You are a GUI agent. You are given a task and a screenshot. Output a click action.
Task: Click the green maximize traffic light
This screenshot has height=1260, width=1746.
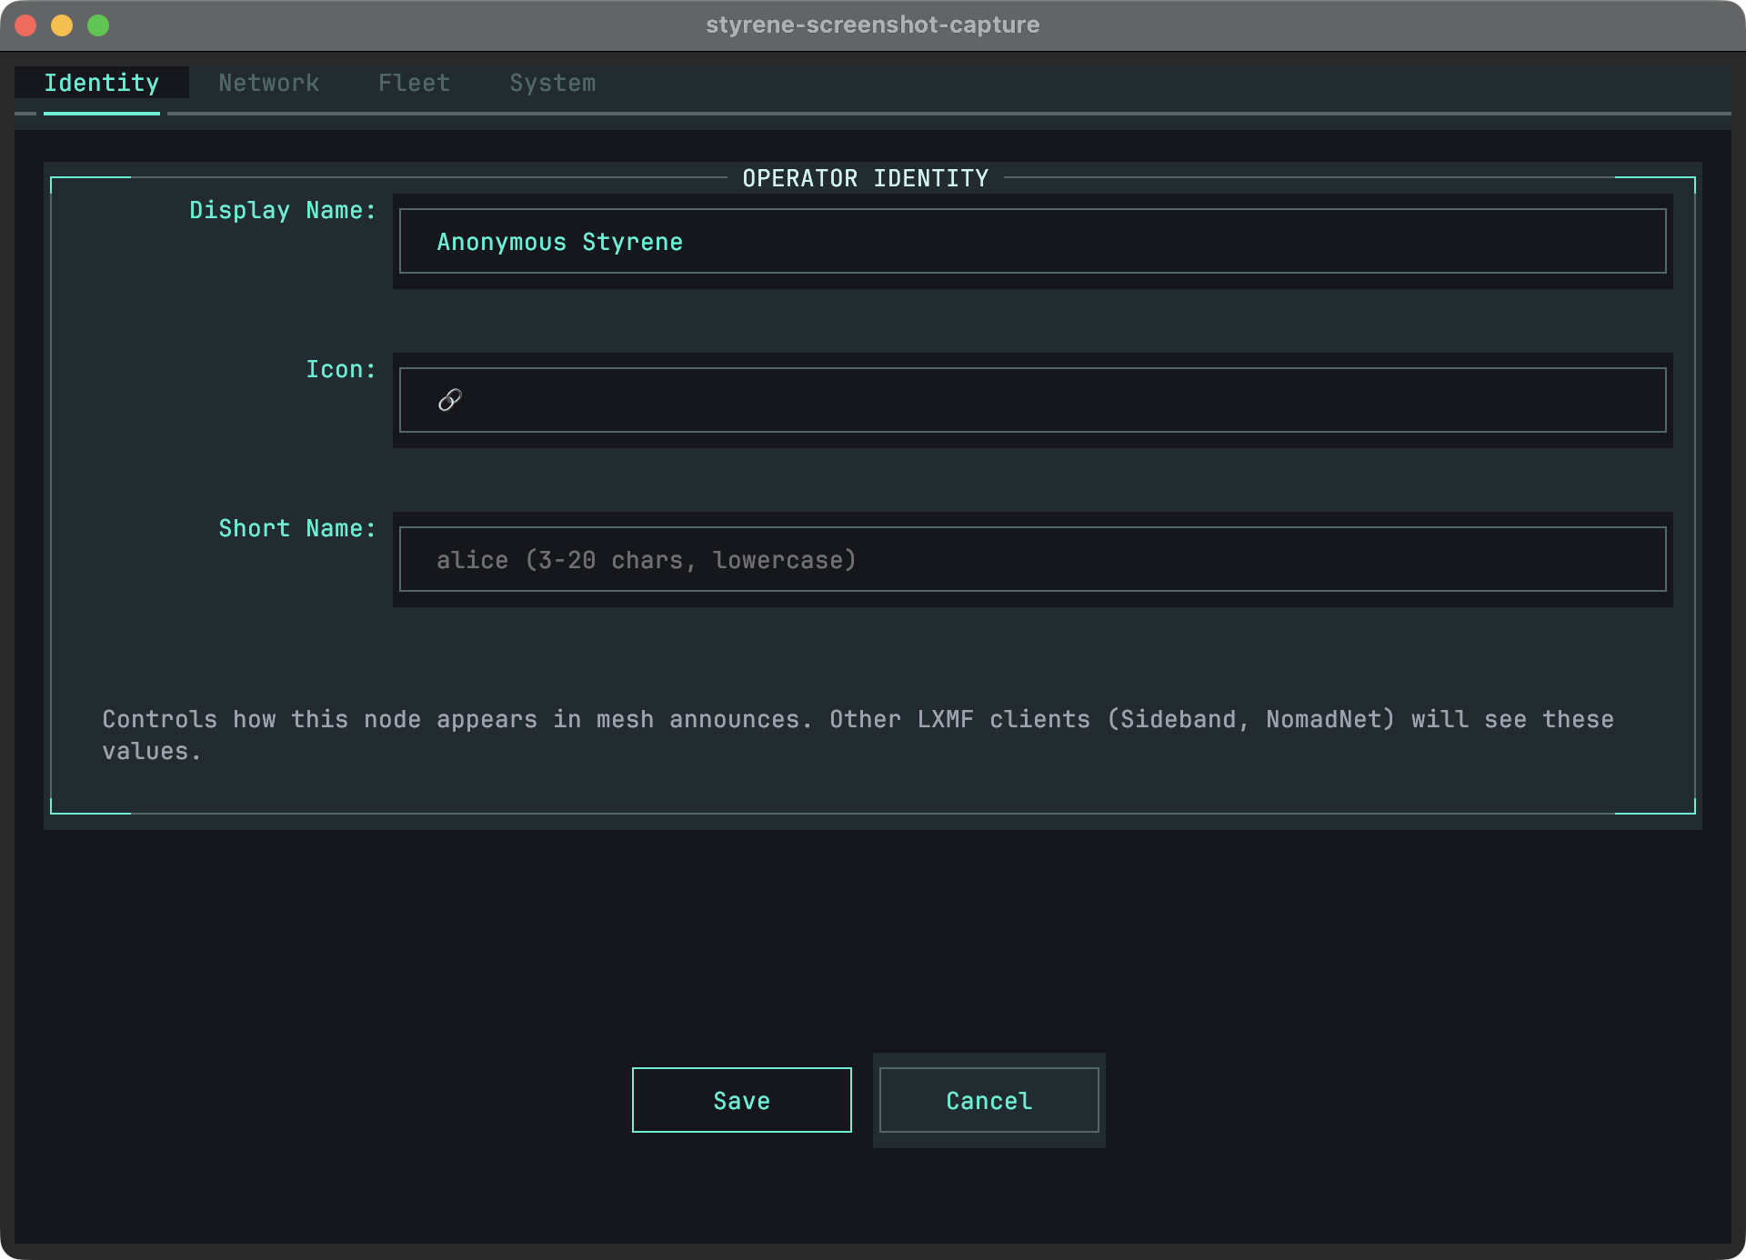coord(99,25)
